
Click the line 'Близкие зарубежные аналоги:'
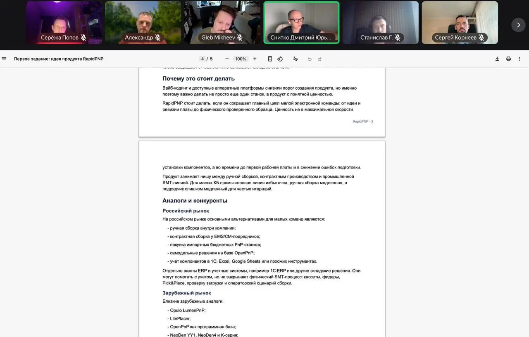[193, 301]
